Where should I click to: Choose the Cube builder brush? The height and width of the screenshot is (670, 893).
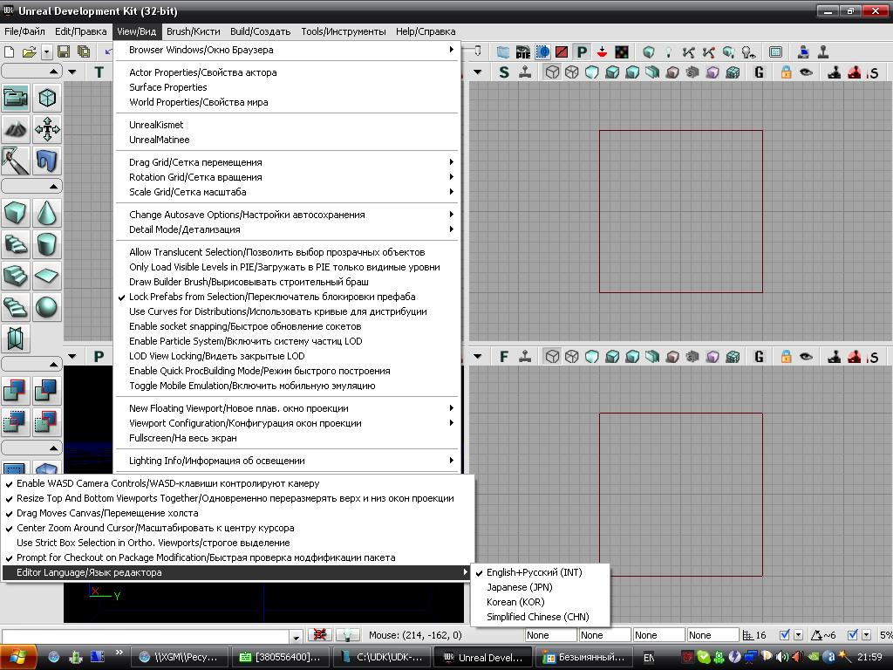pos(16,214)
